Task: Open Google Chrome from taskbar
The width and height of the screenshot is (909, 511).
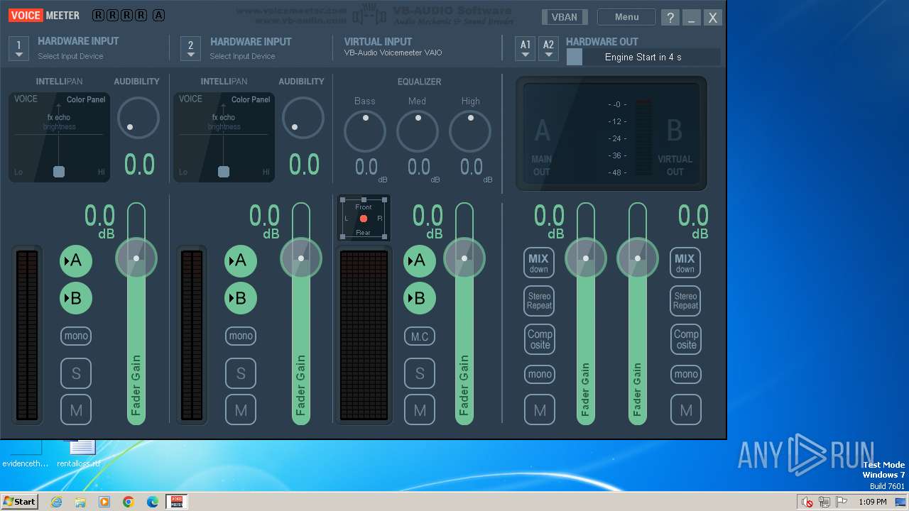Action: coord(129,502)
